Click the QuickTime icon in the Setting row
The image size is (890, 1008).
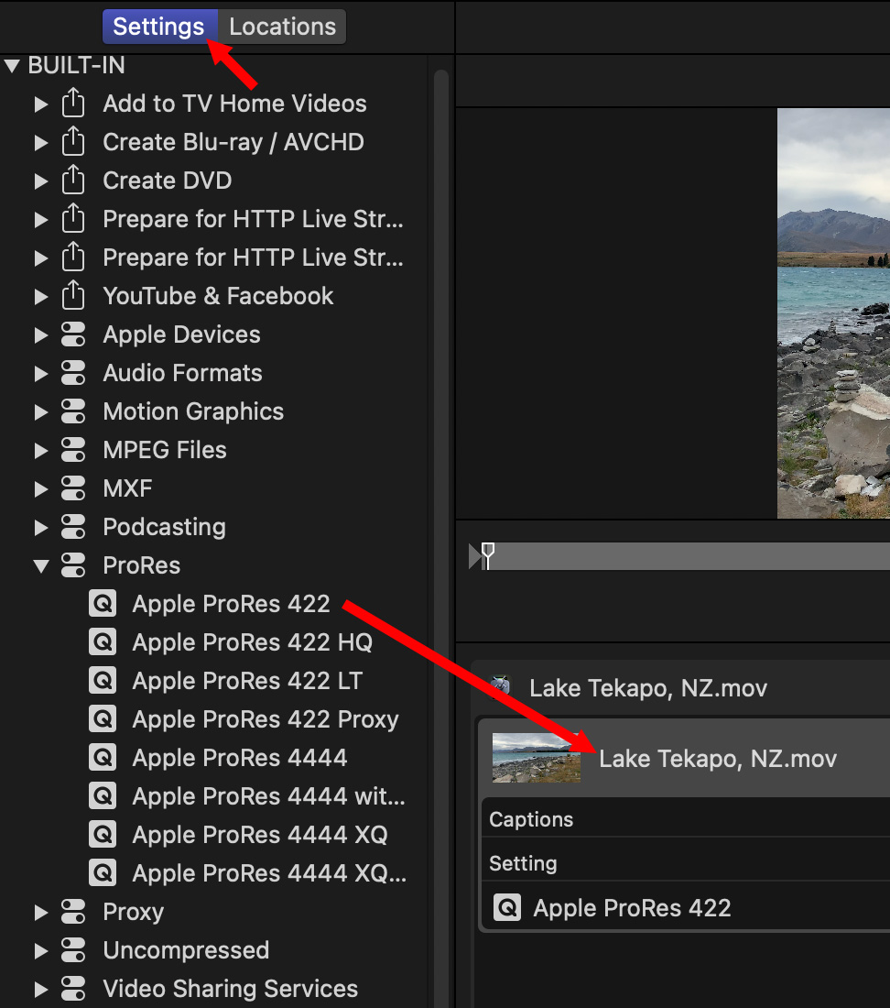(x=507, y=908)
